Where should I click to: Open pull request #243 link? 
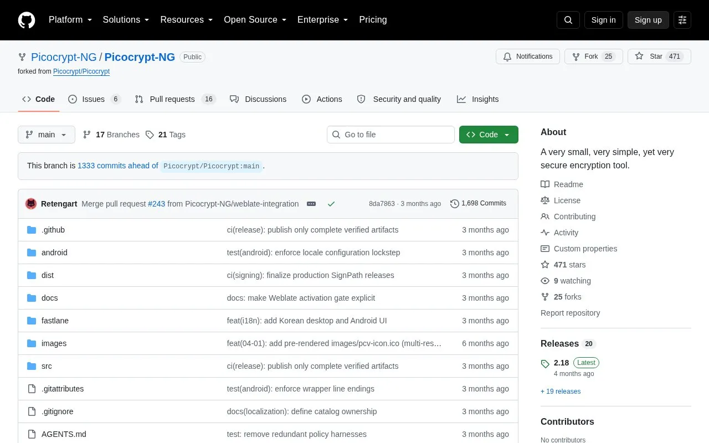[x=156, y=204]
